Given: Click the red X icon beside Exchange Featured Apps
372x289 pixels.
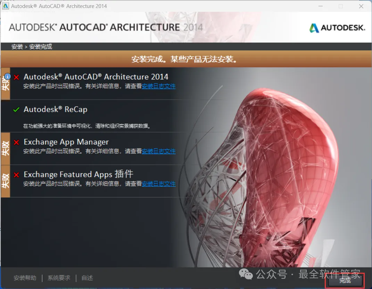Looking at the screenshot, I should pos(16,175).
